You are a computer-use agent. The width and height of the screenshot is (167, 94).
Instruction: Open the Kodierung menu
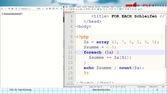click(91, 7)
